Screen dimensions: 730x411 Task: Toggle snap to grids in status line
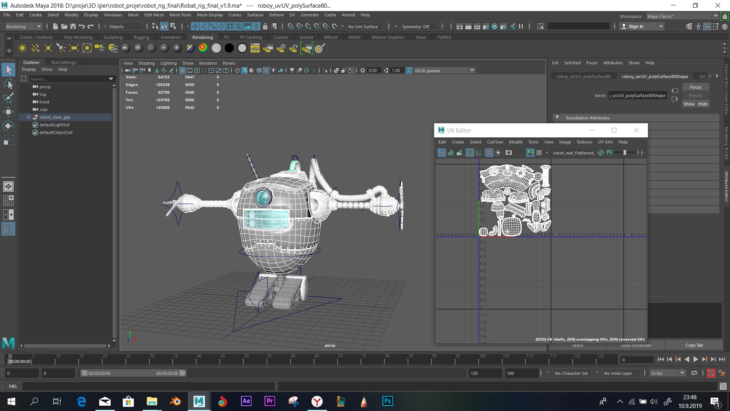coord(291,27)
